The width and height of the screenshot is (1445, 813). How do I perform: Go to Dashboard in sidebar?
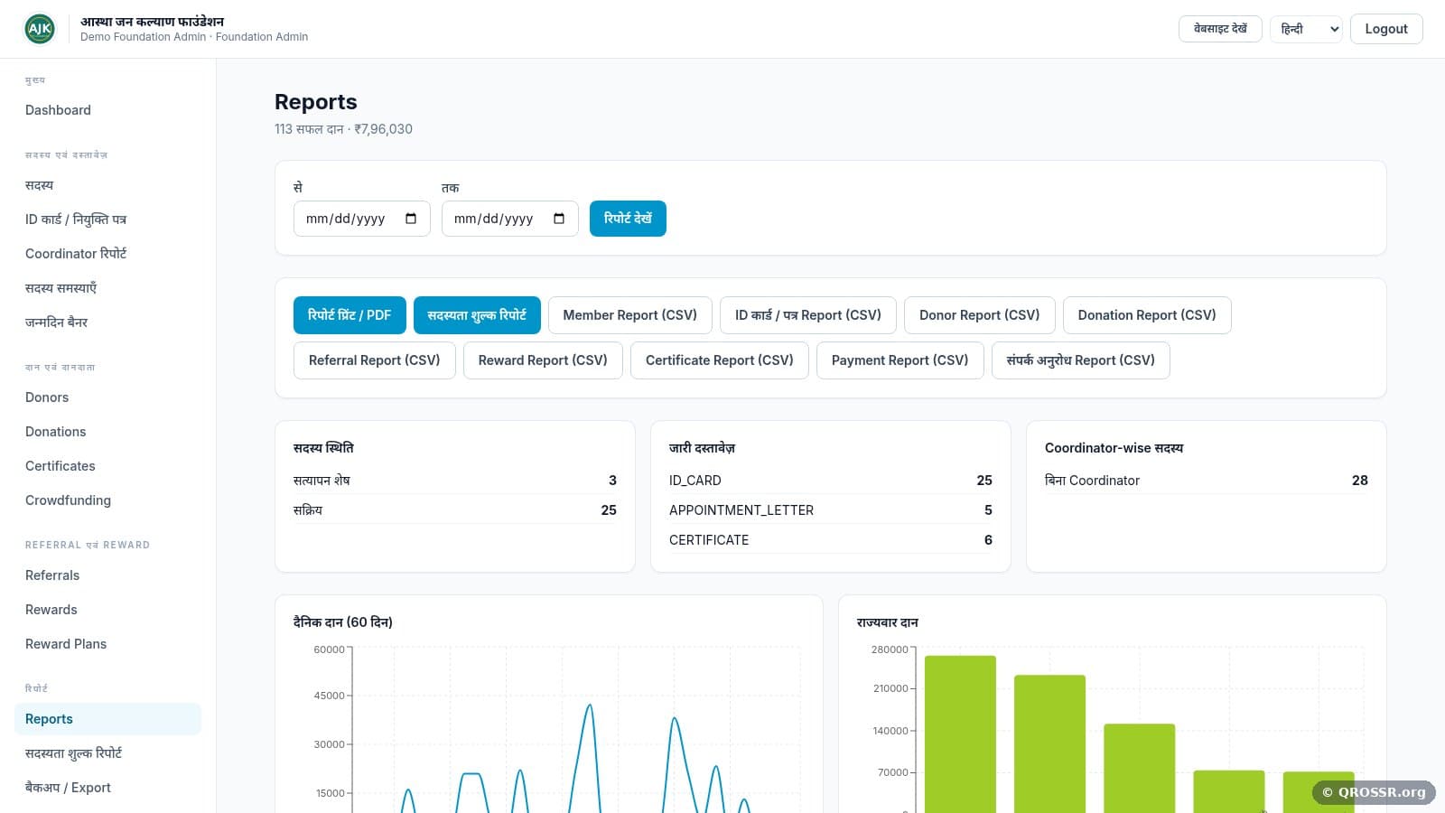[x=107, y=110]
